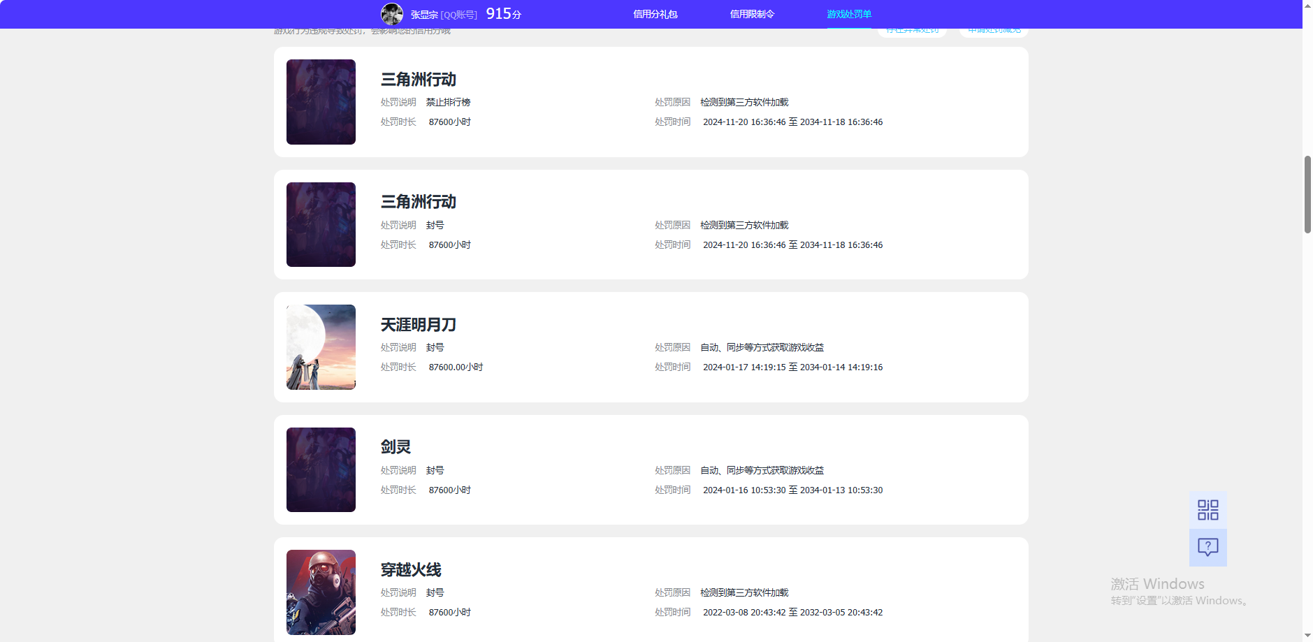
Task: Open the 穿越火线 soldier cover thumbnail
Action: point(321,592)
